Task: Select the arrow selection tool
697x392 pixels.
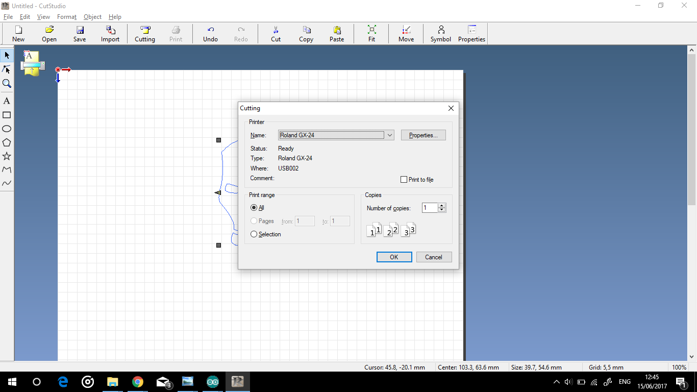Action: 7,55
